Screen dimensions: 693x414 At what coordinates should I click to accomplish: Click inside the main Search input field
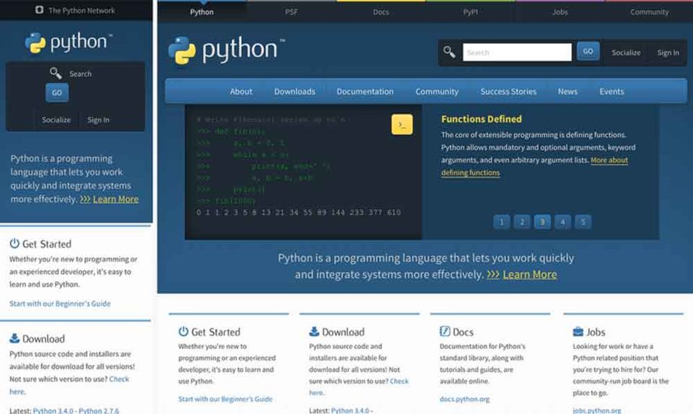pyautogui.click(x=517, y=52)
